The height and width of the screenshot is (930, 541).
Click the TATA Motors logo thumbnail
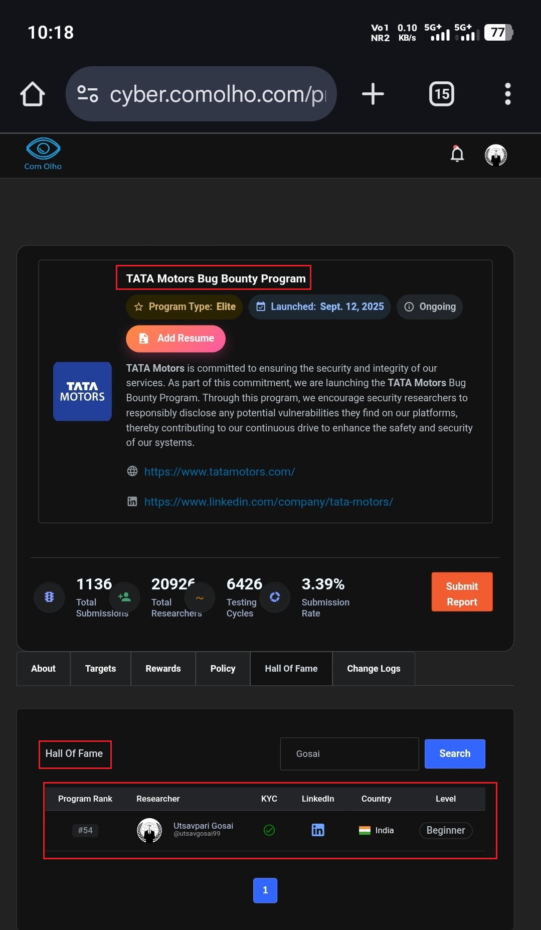pos(82,391)
